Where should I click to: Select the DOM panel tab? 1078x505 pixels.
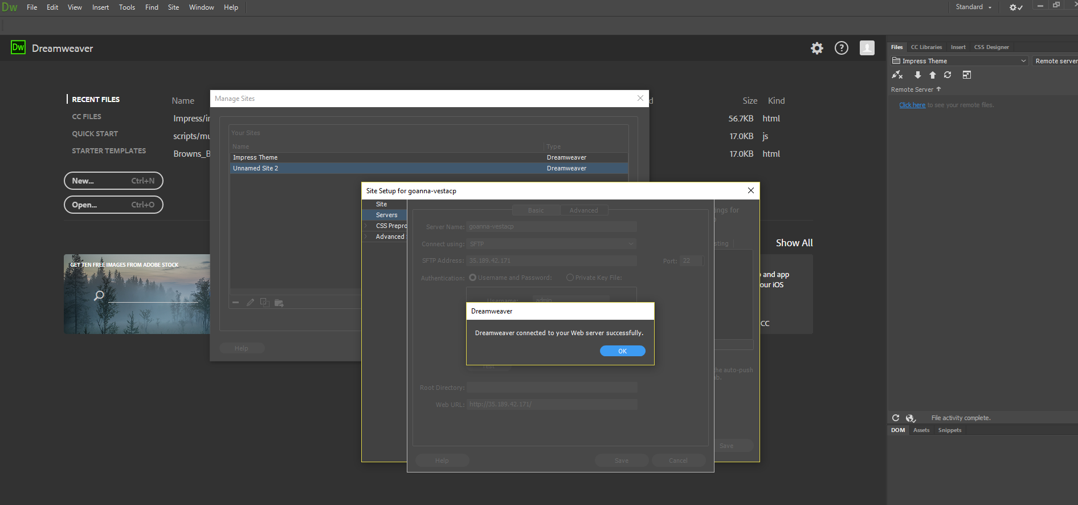point(898,430)
